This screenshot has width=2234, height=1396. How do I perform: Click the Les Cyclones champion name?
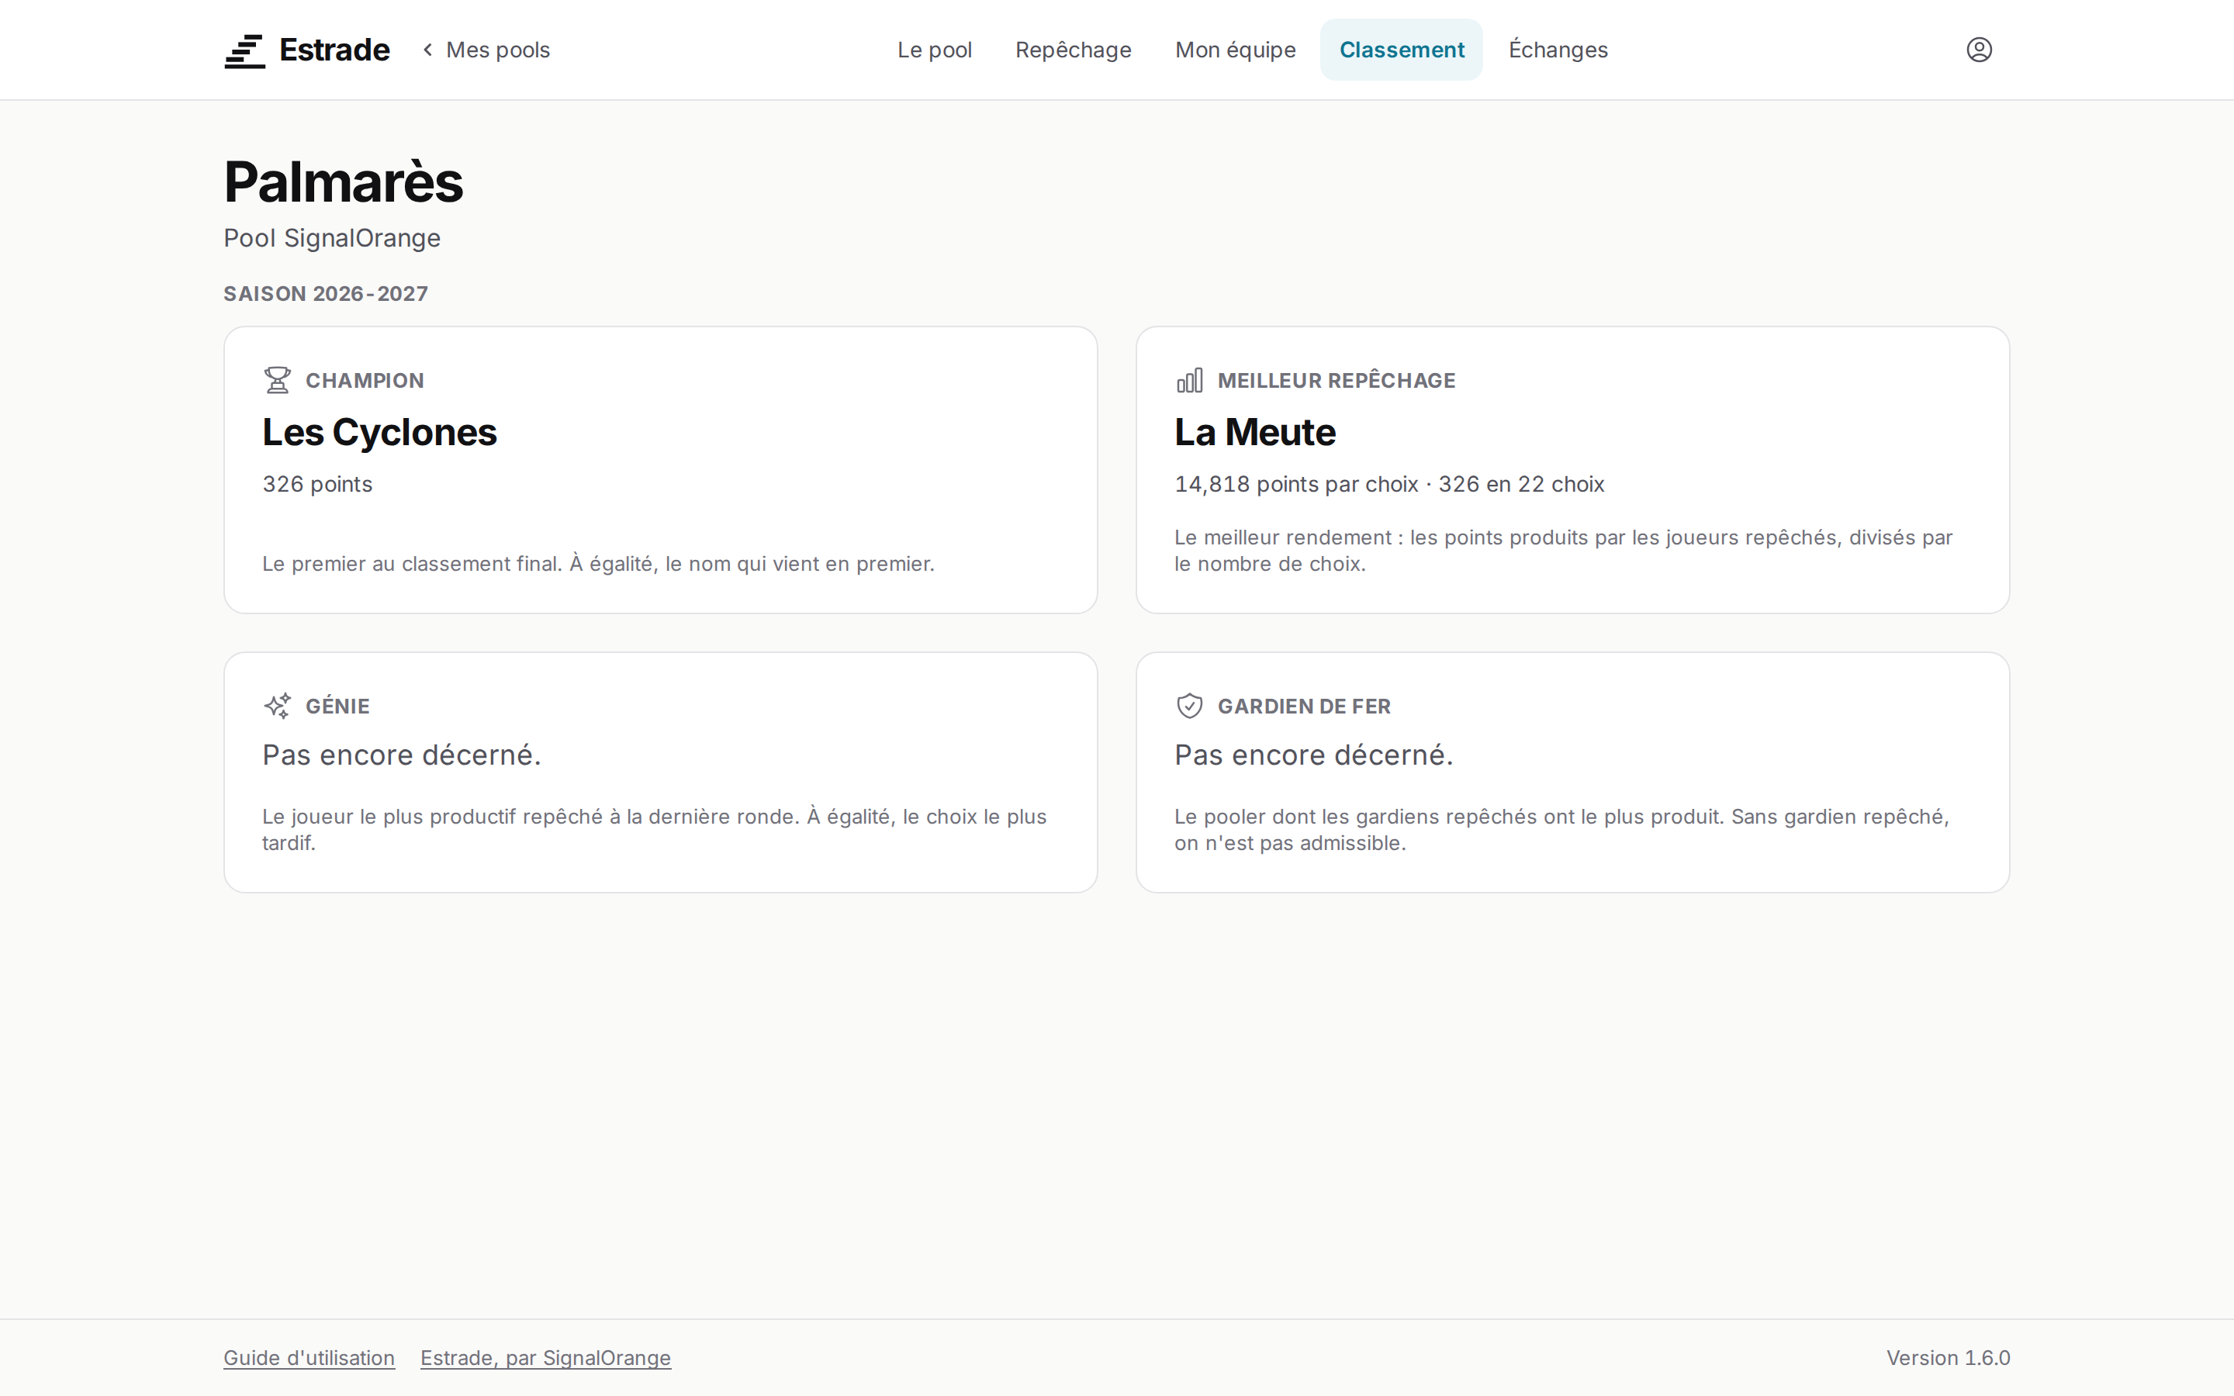click(379, 432)
